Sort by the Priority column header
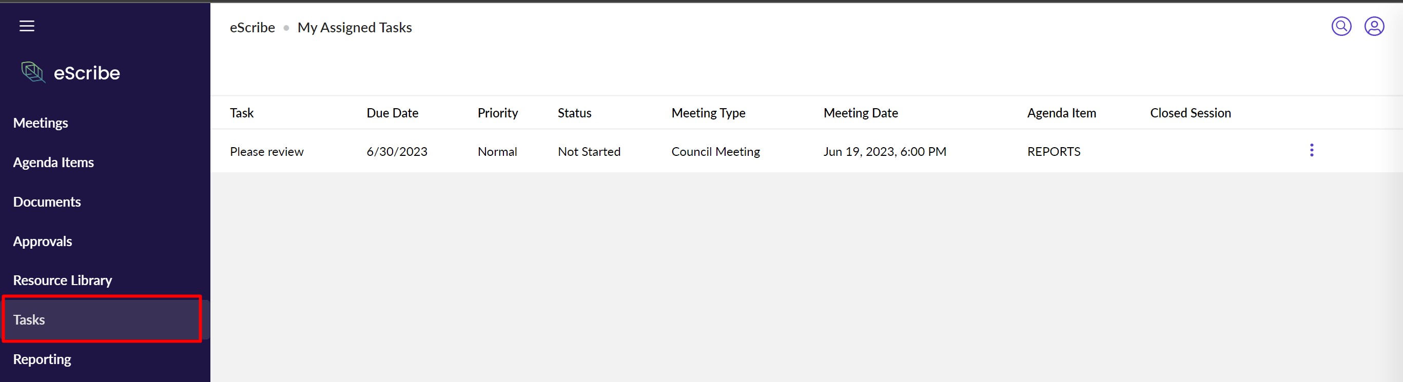The image size is (1403, 382). 497,113
